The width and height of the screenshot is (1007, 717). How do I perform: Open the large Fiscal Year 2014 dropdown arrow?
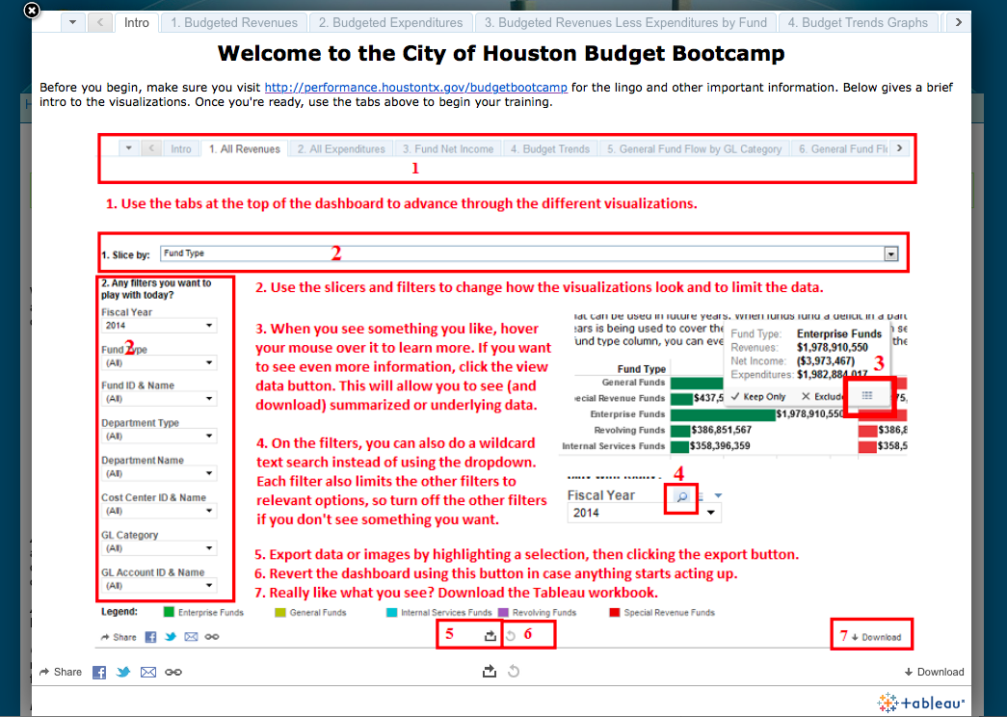(x=711, y=513)
